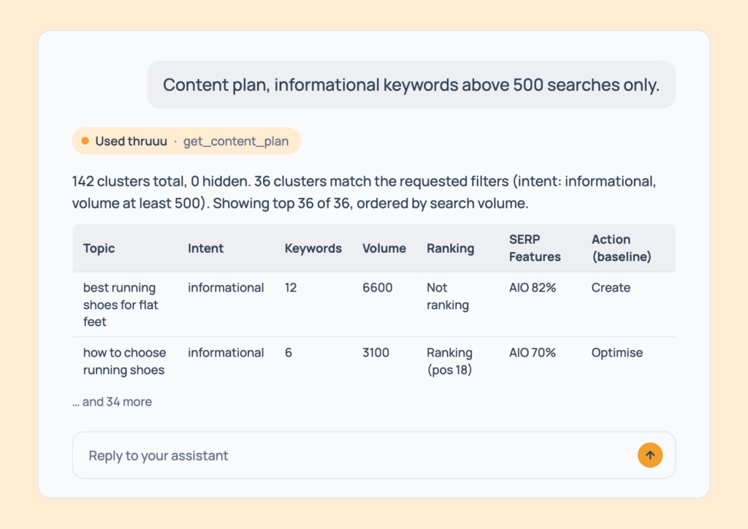Click the 'Ranking (pos 18)' cell
Screen dimensions: 748x529
[449, 361]
